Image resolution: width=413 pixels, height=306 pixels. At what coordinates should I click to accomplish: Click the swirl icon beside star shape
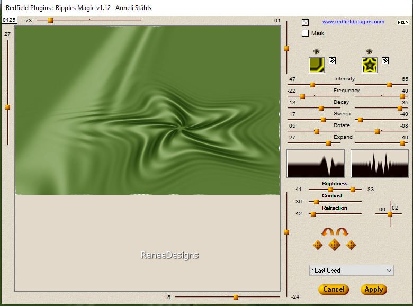(x=385, y=61)
